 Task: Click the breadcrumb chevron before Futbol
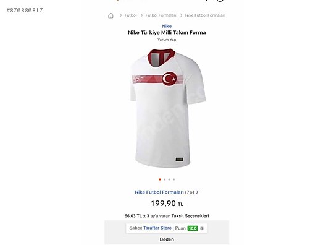(x=120, y=15)
